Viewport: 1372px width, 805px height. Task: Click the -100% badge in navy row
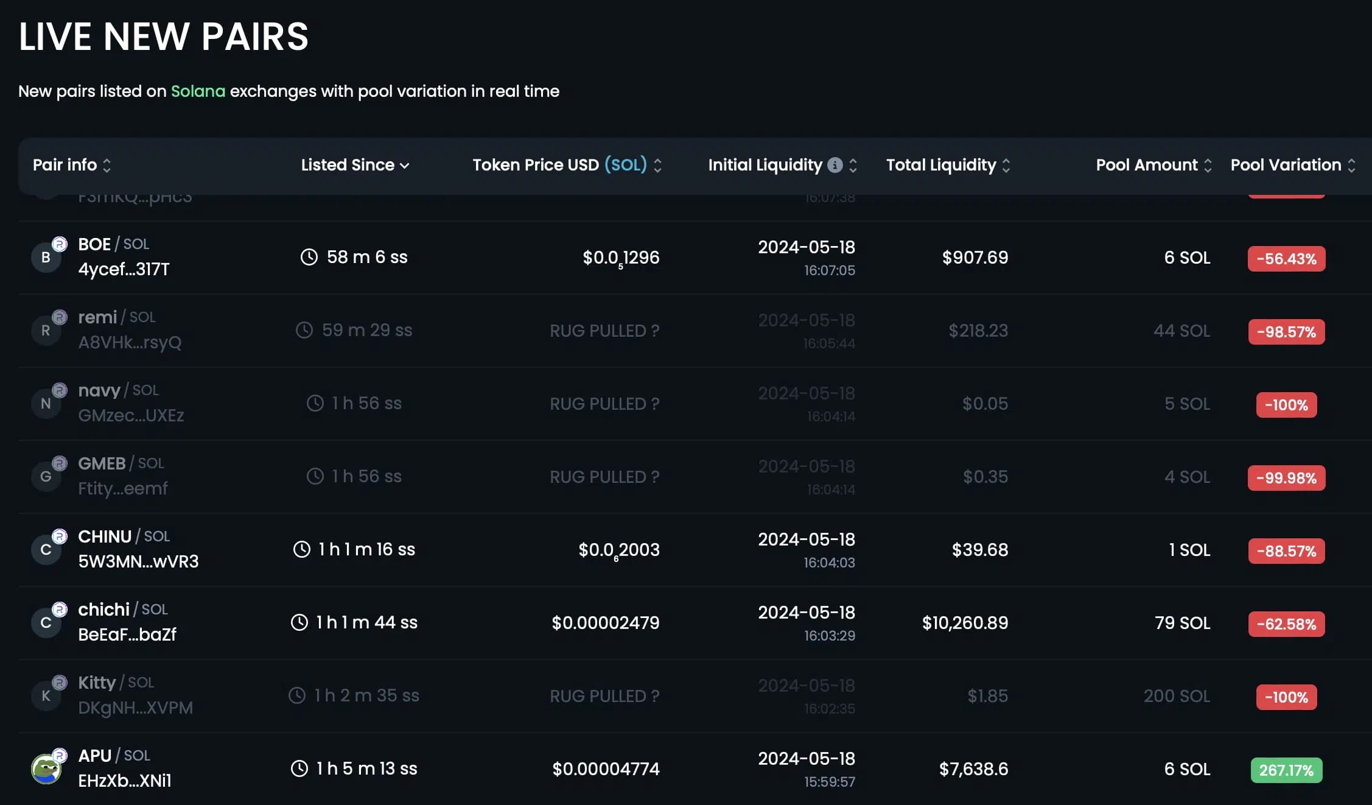click(x=1286, y=405)
